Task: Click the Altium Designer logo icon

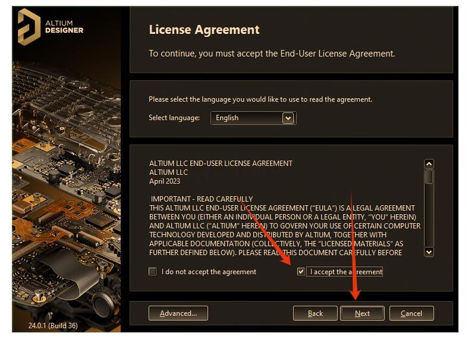Action: [x=29, y=27]
